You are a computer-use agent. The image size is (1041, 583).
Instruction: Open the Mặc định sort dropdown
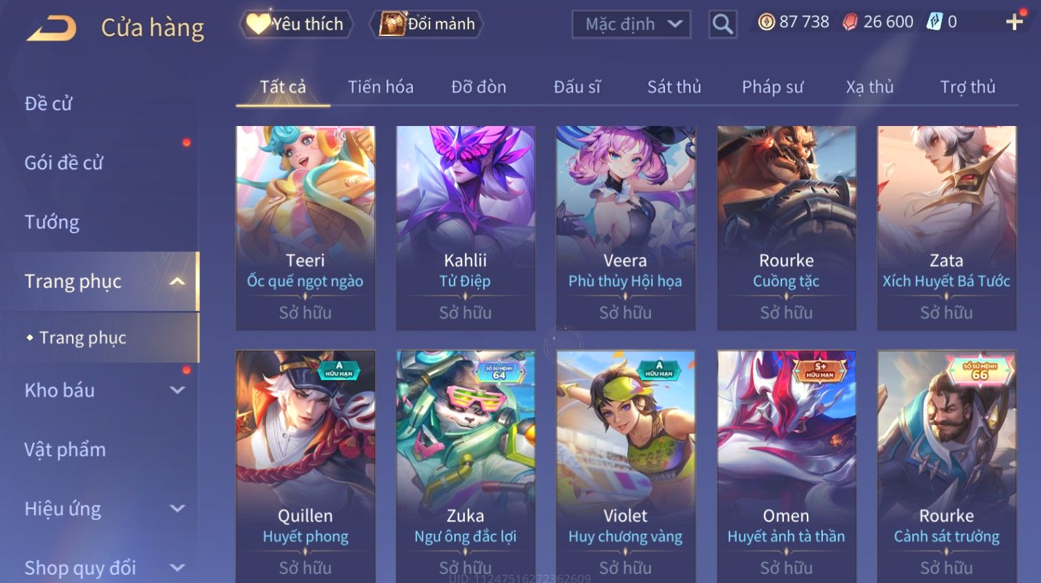[x=631, y=24]
